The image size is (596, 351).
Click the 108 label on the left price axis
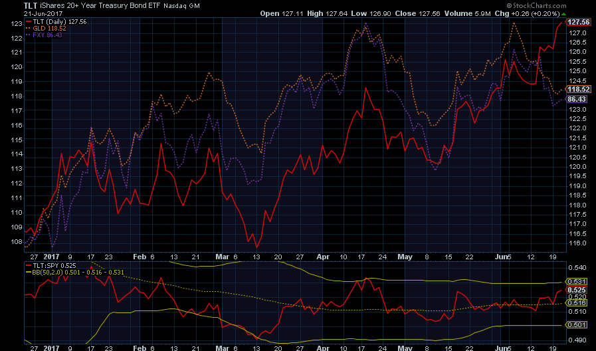17,241
